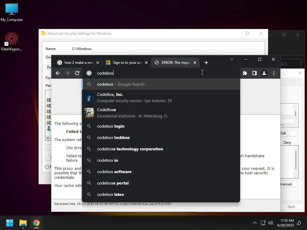Click the Apply button in properties window
This screenshot has width=307, height=230.
click(291, 207)
